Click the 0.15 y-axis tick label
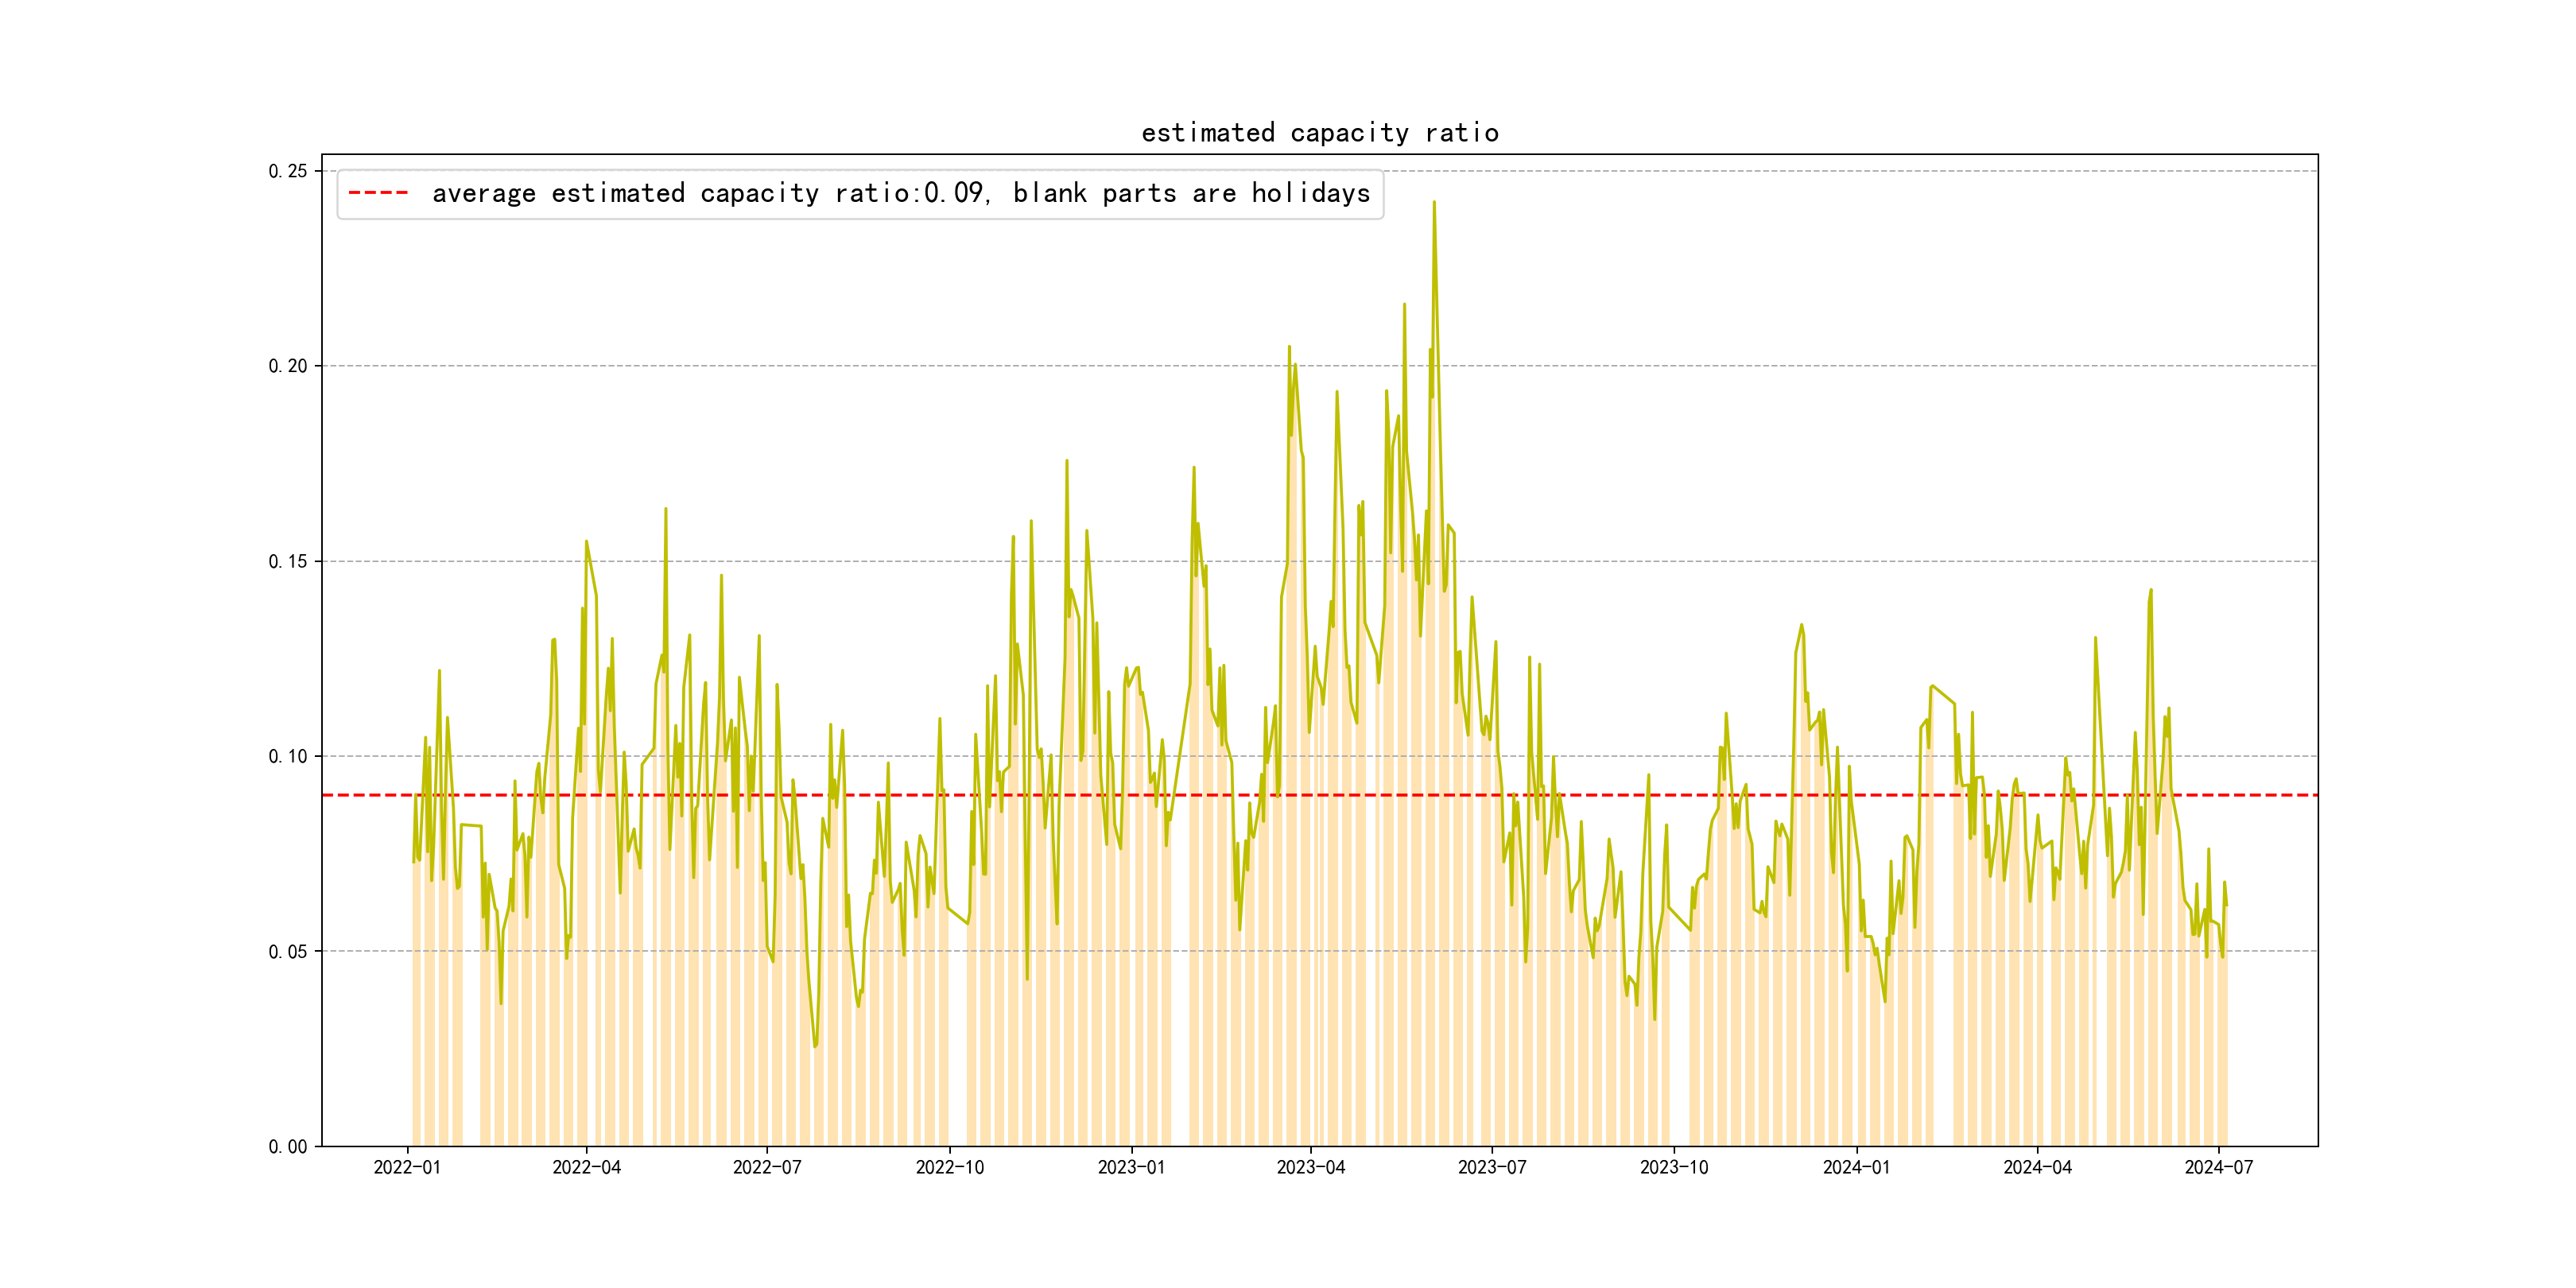 click(288, 561)
